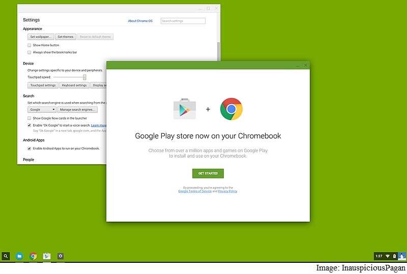Click Learn more about Ok Google
This screenshot has height=274, width=407.
coord(99,126)
